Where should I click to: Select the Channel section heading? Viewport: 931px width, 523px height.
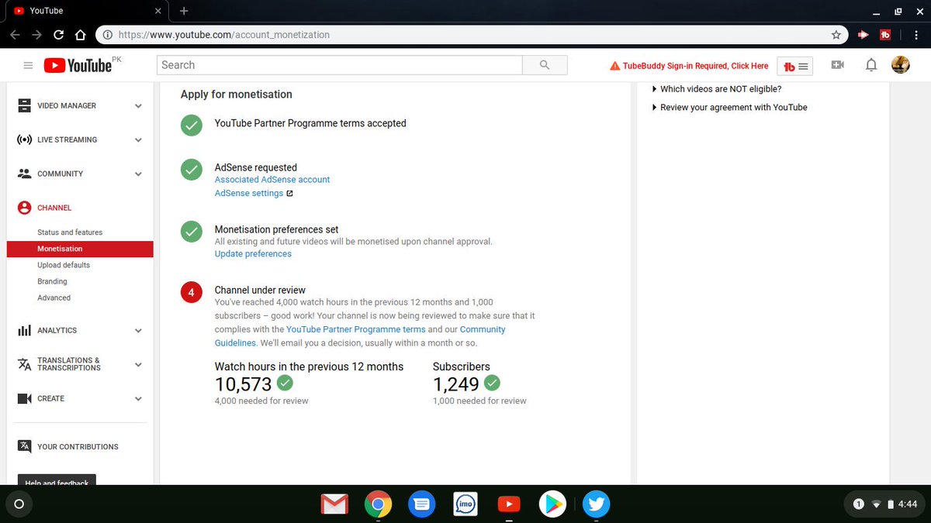click(x=54, y=208)
